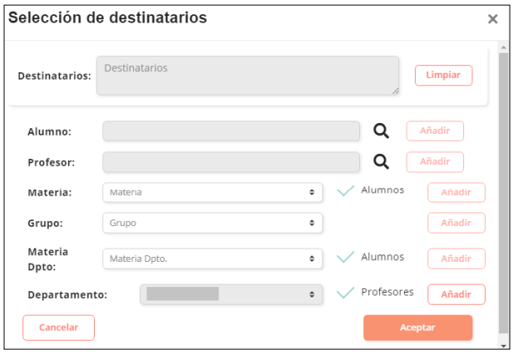Toggle the Alumnos checkmark beside Materia
The width and height of the screenshot is (518, 355).
[345, 191]
